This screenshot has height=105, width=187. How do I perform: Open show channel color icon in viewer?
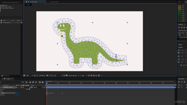52,76
